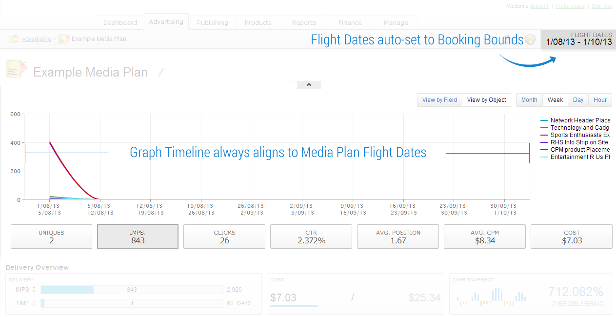Select the AVG. CPM metric tile

(x=485, y=237)
